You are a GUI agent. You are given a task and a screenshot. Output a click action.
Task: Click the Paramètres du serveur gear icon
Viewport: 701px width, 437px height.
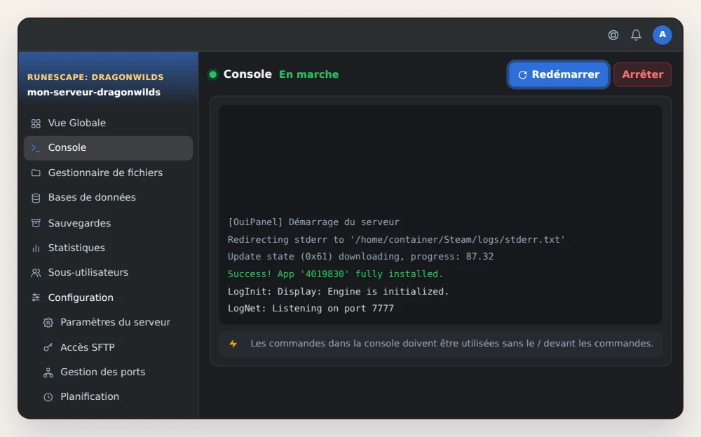(x=48, y=323)
